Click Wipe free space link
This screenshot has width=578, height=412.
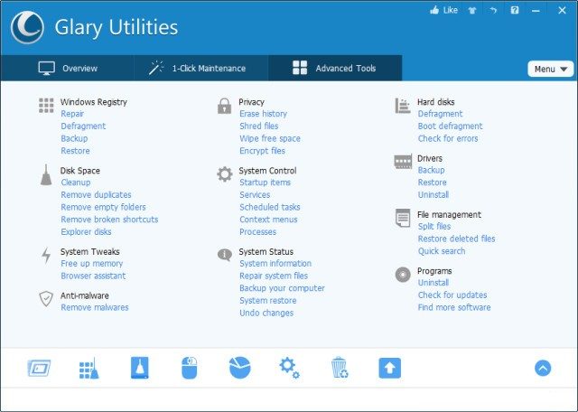tap(270, 138)
